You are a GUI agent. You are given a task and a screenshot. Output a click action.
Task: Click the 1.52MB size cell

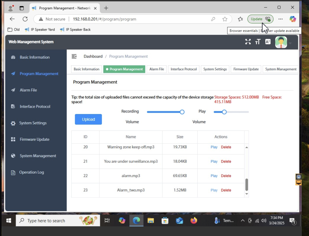pyautogui.click(x=180, y=190)
